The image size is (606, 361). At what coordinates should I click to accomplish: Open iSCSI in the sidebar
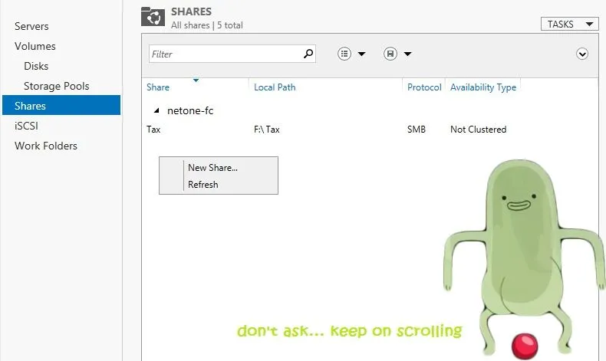pyautogui.click(x=26, y=126)
